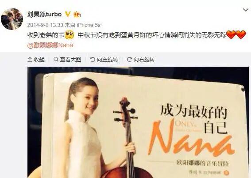Rotate the image left with 向左旋转
The image size is (251, 178).
click(x=104, y=60)
